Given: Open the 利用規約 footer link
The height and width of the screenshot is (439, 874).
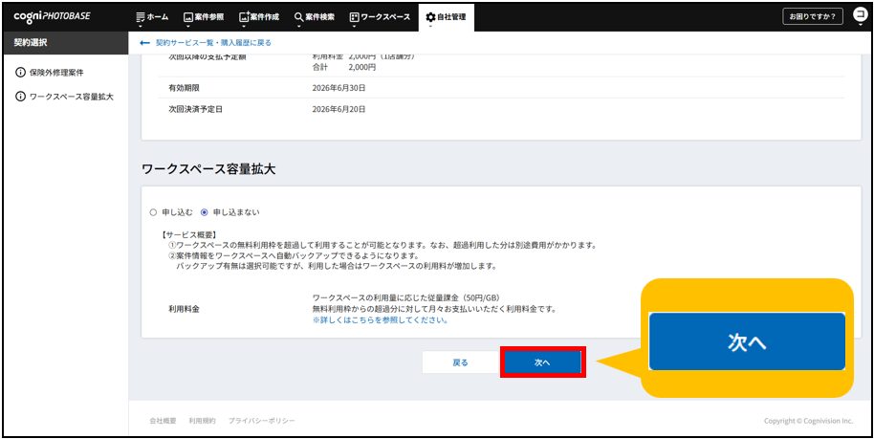Looking at the screenshot, I should (202, 421).
